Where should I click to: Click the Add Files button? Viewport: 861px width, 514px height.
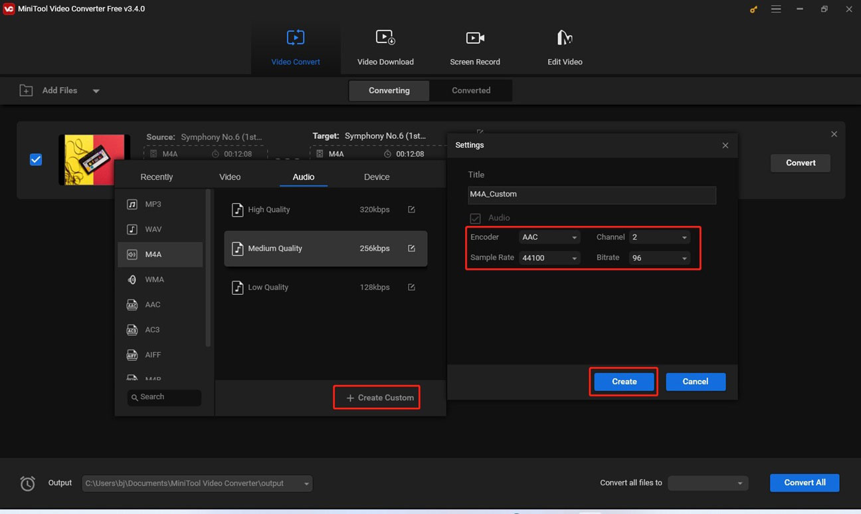(48, 90)
